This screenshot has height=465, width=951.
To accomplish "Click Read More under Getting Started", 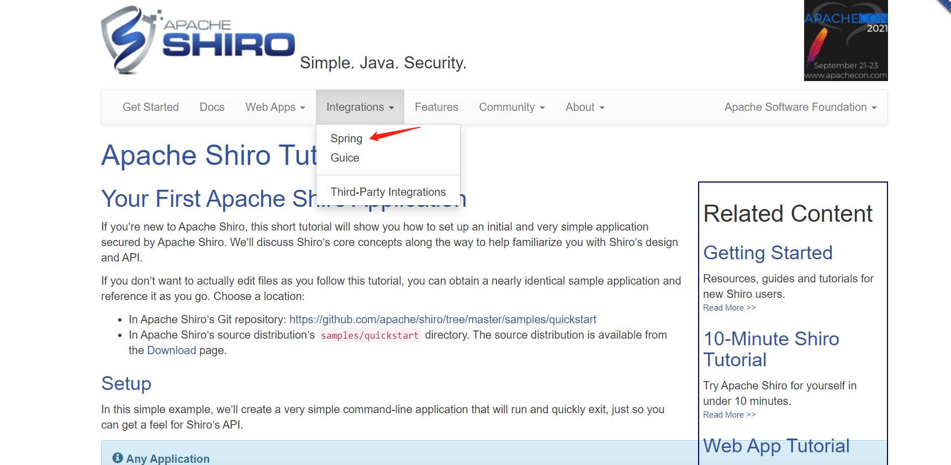I will [729, 308].
